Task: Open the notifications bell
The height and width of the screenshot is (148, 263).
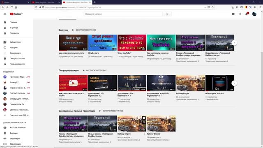Action: [x=247, y=14]
